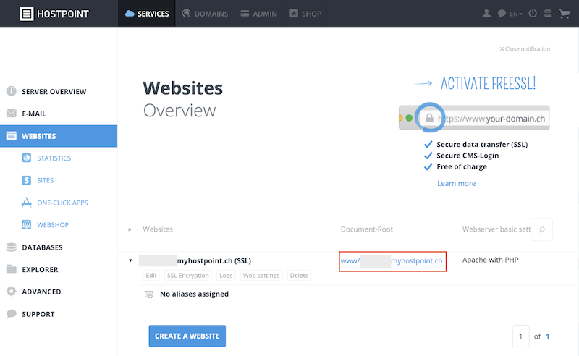Image resolution: width=579 pixels, height=356 pixels.
Task: Click the server stack icon in header
Action: [548, 14]
